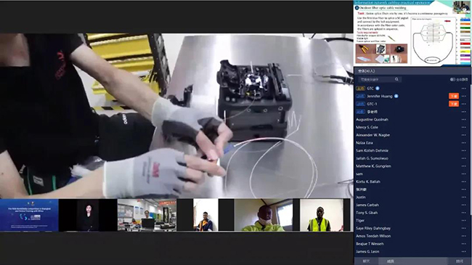Click the blue badge icon beside Jennifer Huang
The height and width of the screenshot is (265, 472).
coord(396,96)
